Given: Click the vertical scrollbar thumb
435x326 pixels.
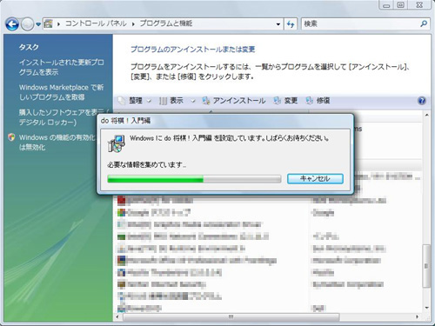Looking at the screenshot, I should point(426,266).
